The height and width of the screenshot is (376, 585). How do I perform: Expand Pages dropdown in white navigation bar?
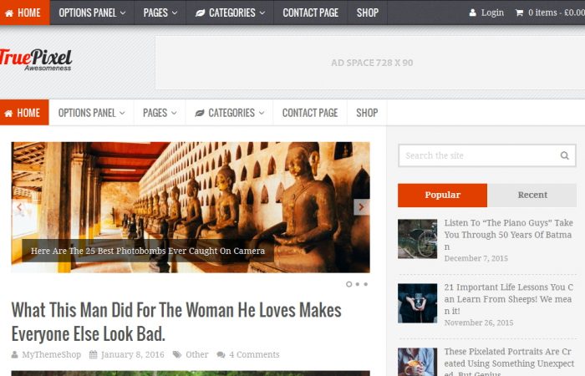coord(160,113)
